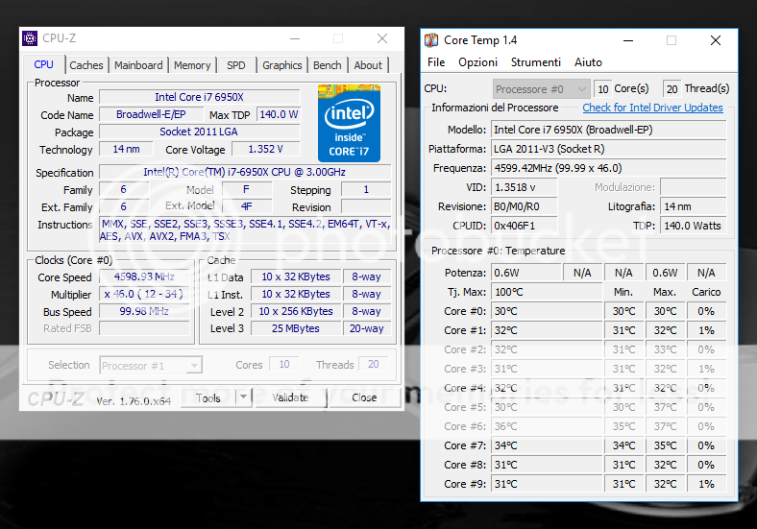This screenshot has height=529, width=757.
Task: Open the Tools dropdown arrow
Action: [x=243, y=397]
